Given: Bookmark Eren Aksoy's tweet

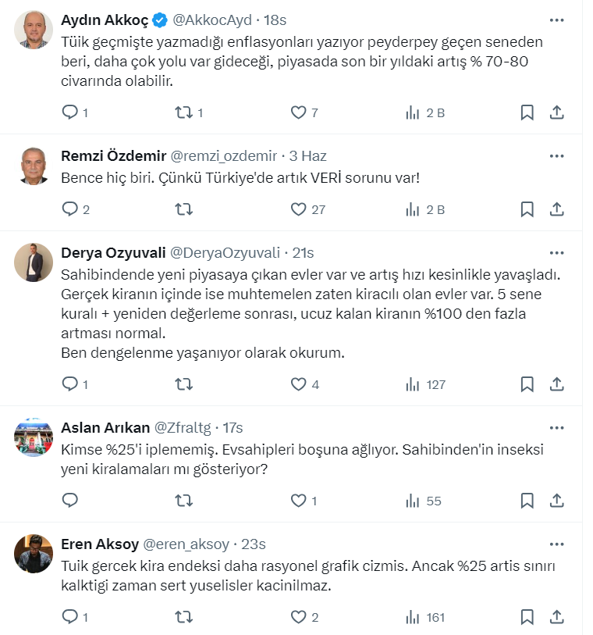Looking at the screenshot, I should point(527,617).
